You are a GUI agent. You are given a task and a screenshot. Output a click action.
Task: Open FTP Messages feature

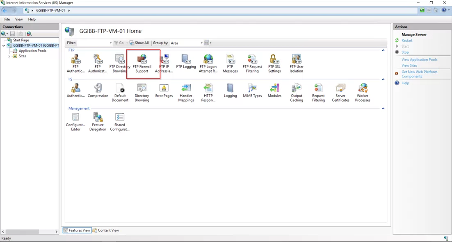[x=230, y=63]
